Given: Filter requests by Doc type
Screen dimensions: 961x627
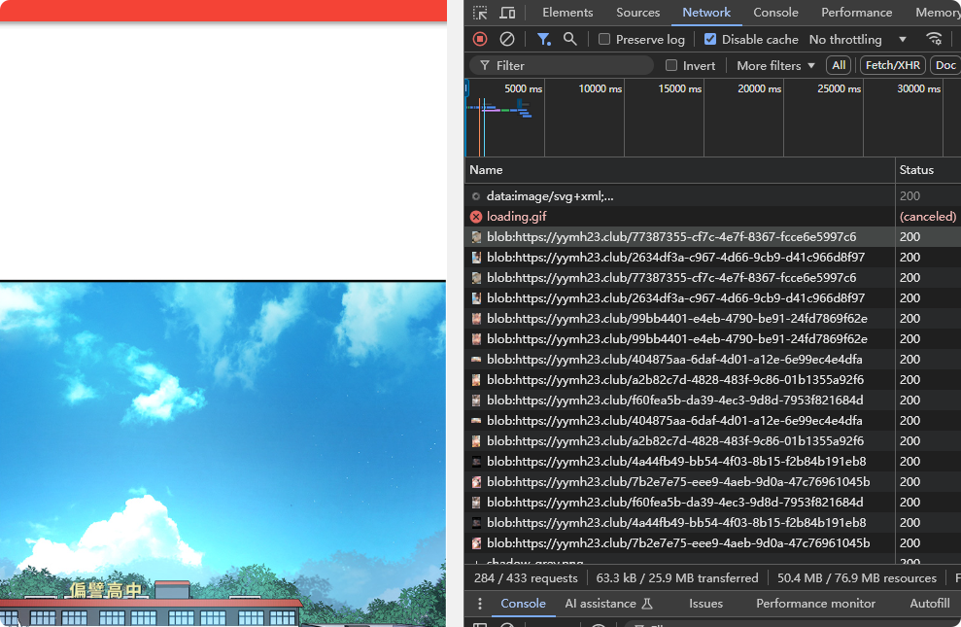Looking at the screenshot, I should pos(945,65).
